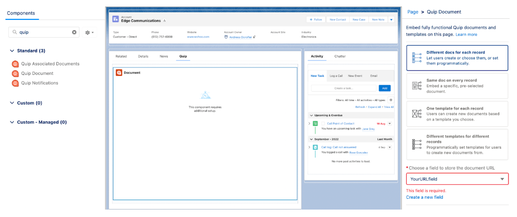Screen dimensions: 517x217
Task: Switch to the Details tab
Action: pos(143,56)
